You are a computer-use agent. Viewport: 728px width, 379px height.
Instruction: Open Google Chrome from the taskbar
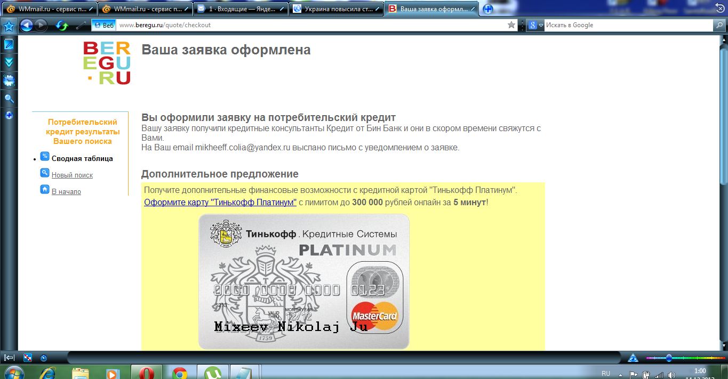click(x=180, y=372)
